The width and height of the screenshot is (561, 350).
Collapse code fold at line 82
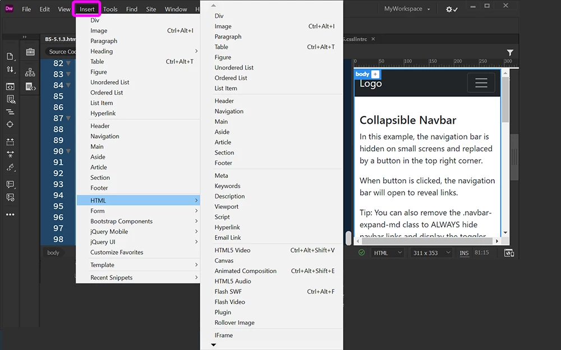click(68, 63)
